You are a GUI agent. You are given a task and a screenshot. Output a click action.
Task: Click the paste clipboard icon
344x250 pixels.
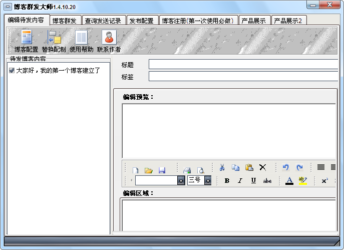[x=249, y=168]
